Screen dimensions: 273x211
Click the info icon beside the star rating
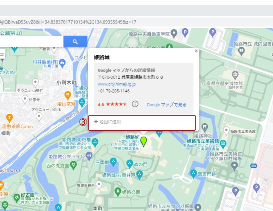(135, 104)
